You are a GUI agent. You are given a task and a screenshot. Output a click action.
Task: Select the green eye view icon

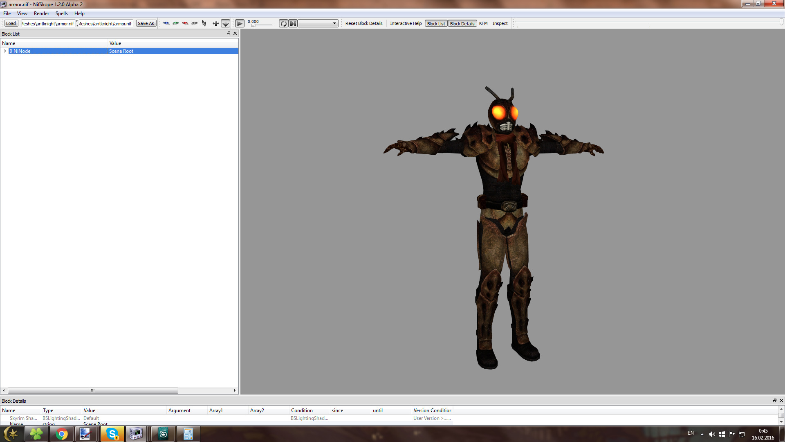[176, 23]
